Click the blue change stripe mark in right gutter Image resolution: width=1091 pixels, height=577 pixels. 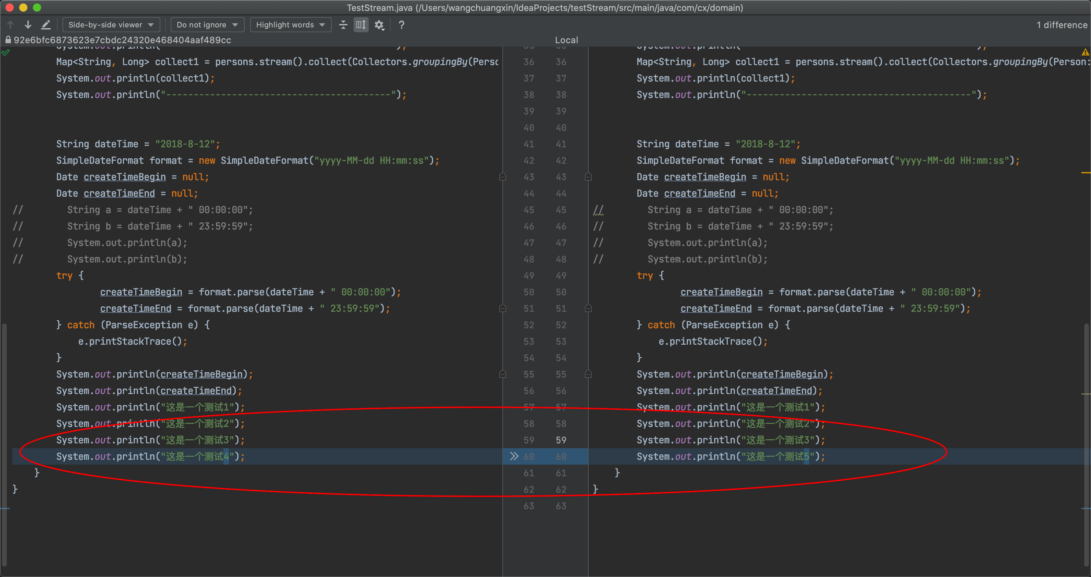click(1086, 508)
